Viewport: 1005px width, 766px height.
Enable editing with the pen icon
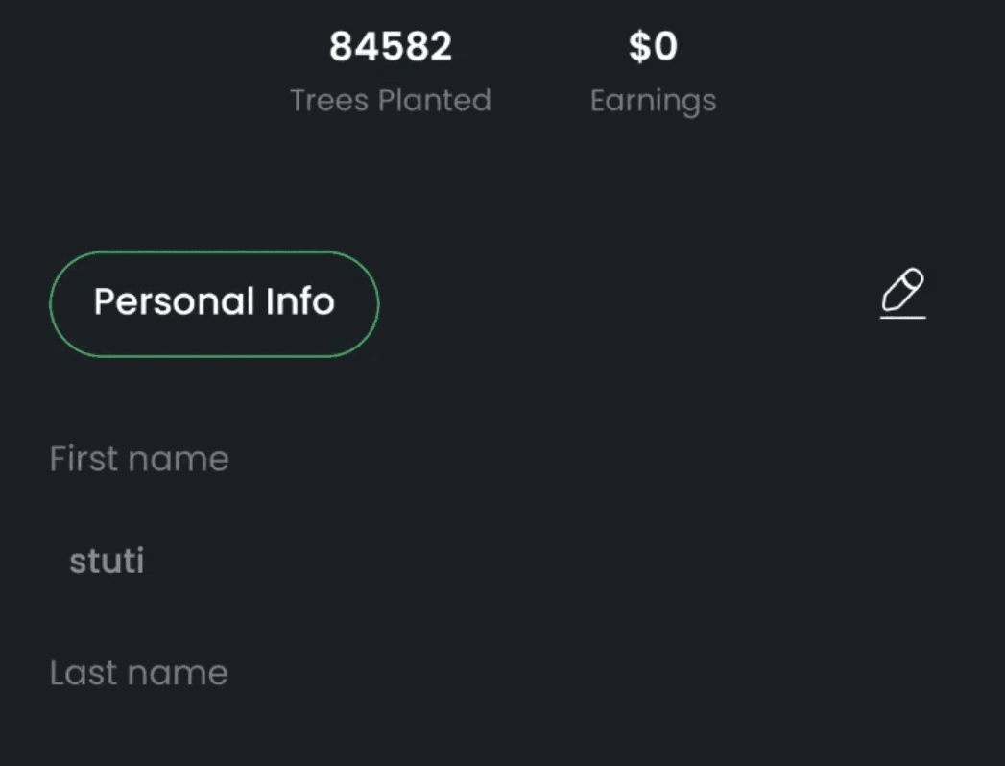(x=903, y=294)
